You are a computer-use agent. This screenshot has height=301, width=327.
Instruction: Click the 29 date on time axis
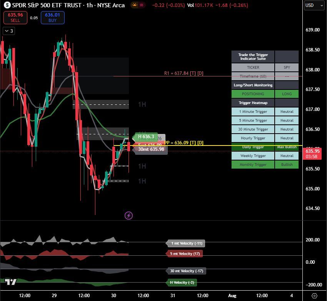(x=54, y=295)
